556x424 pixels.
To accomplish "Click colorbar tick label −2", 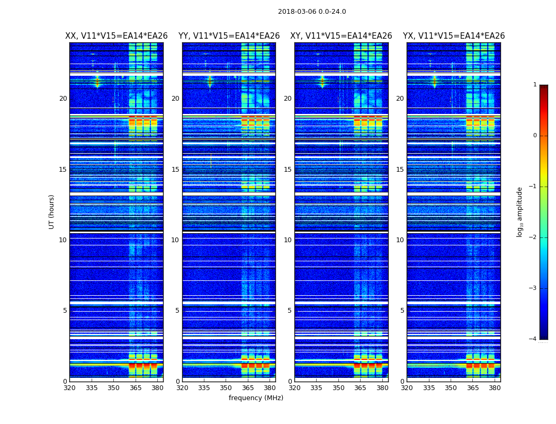I will click(533, 237).
